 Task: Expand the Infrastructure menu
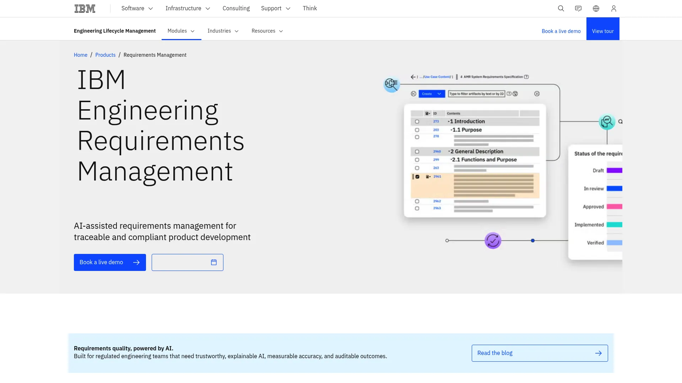tap(188, 9)
